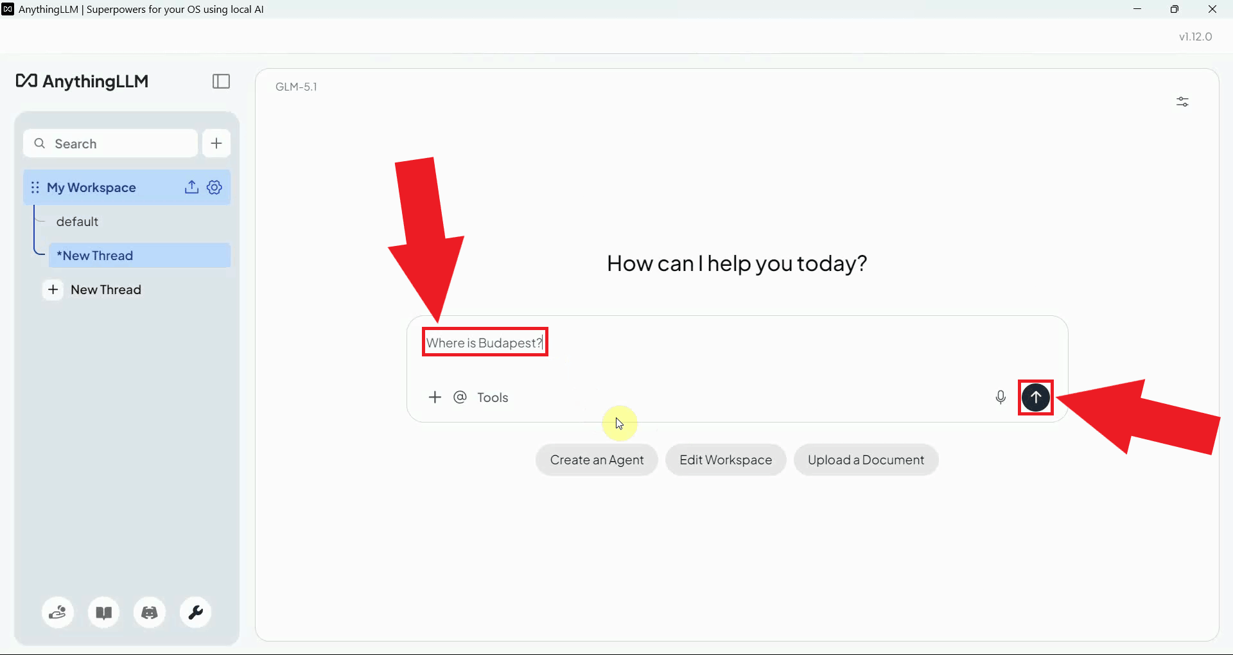Add a new workspace with plus button
This screenshot has width=1233, height=655.
[216, 143]
